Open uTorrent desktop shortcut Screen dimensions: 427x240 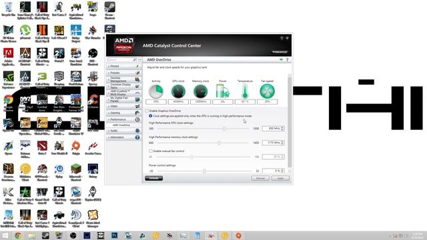coord(25,32)
